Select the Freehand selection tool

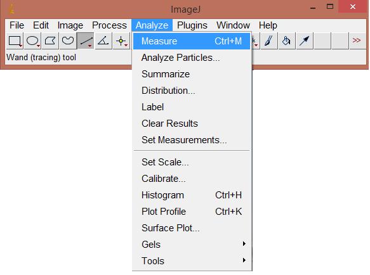tap(68, 41)
